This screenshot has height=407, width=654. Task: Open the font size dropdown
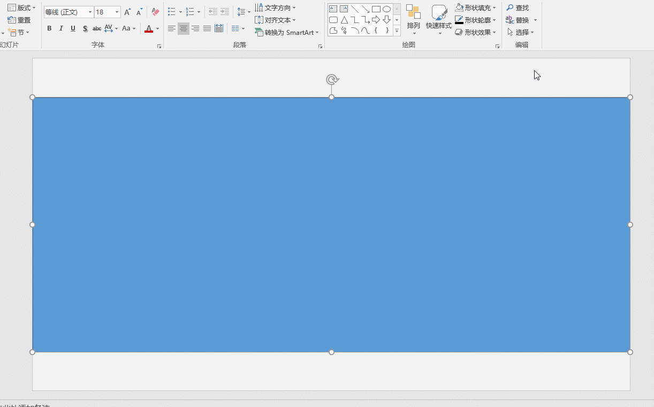pyautogui.click(x=117, y=12)
